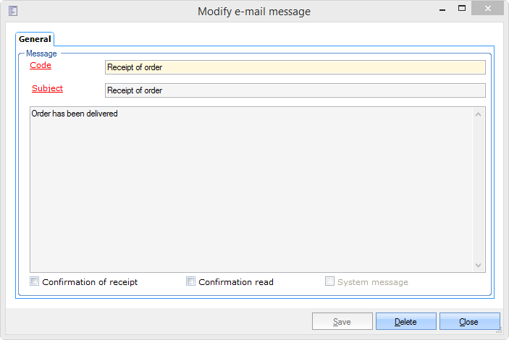
Task: Focus the Subject input field
Action: click(295, 90)
